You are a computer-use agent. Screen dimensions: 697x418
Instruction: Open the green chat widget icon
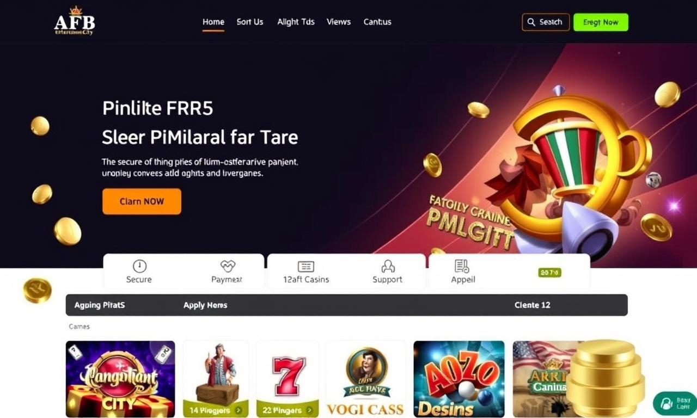667,404
